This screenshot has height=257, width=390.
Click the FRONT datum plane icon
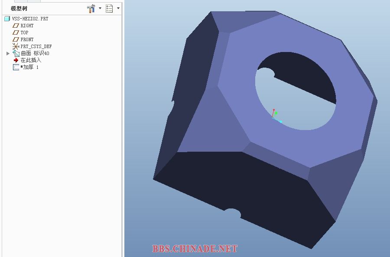[x=16, y=39]
